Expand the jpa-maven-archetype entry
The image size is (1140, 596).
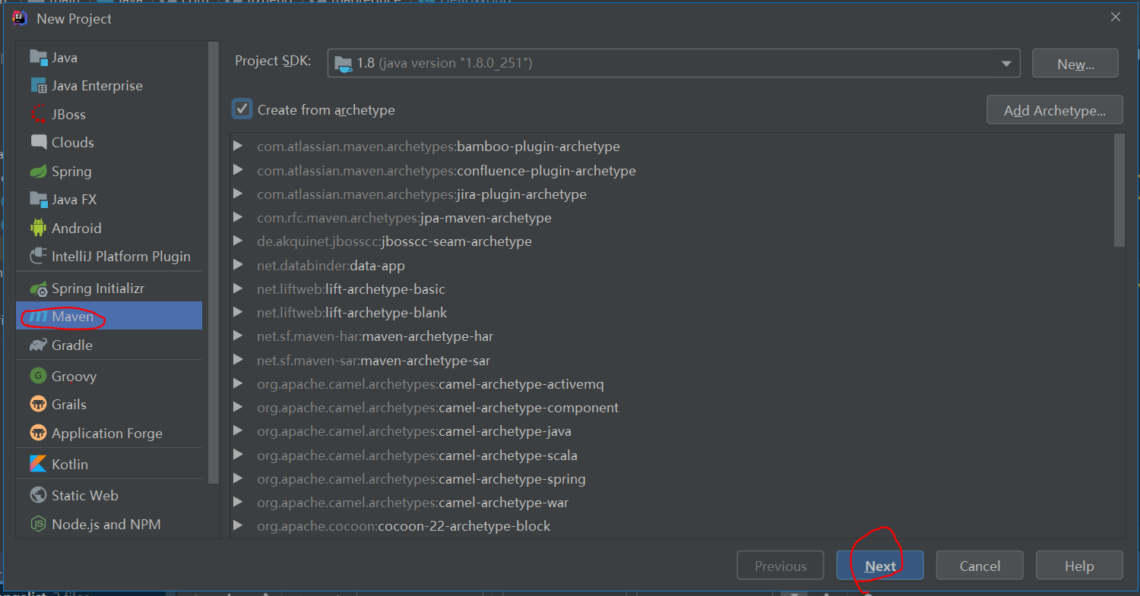[238, 218]
